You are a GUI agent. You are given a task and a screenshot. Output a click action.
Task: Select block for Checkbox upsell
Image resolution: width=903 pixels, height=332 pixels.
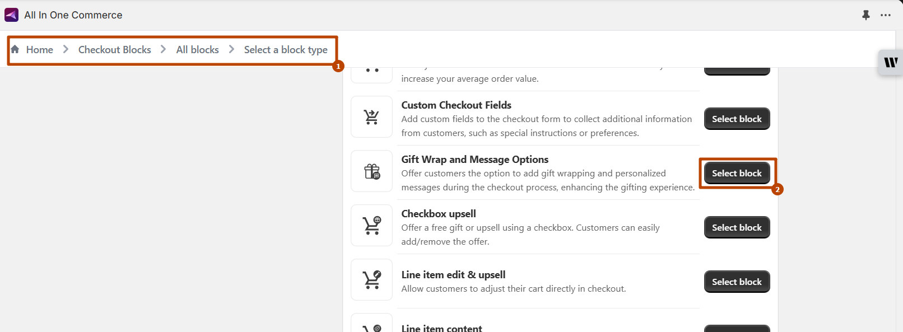[x=737, y=227]
